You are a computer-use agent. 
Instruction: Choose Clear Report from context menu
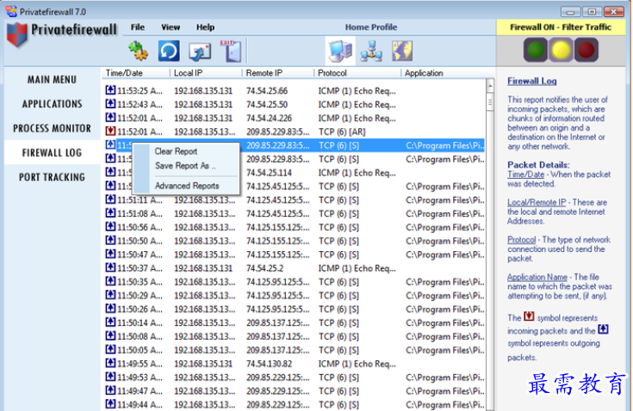click(176, 151)
